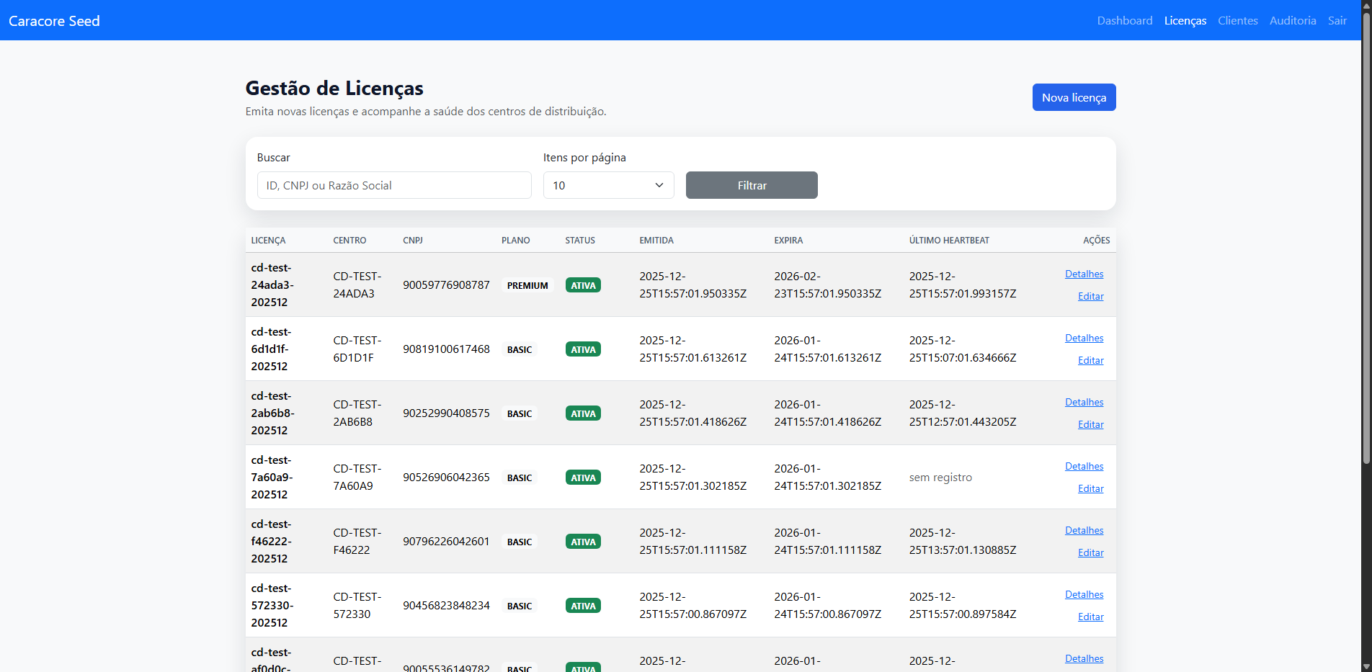The width and height of the screenshot is (1372, 672).
Task: Click Sair to log out
Action: [1337, 20]
